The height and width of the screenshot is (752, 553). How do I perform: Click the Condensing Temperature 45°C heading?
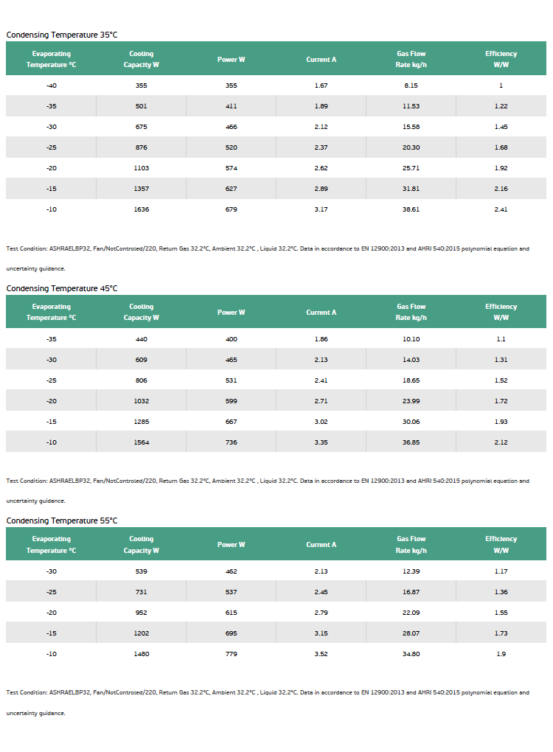tap(62, 288)
